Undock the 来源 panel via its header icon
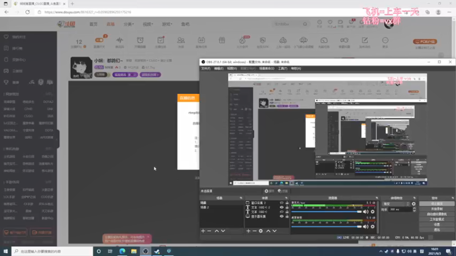 (x=286, y=198)
